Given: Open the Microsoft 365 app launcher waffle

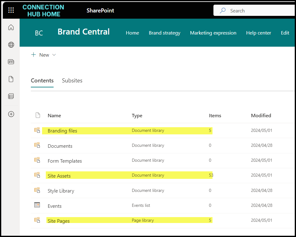Looking at the screenshot, I should click(11, 10).
